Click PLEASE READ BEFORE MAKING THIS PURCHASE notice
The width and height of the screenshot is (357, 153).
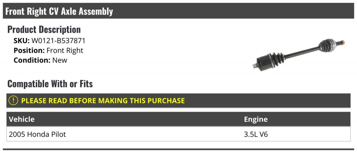click(103, 101)
